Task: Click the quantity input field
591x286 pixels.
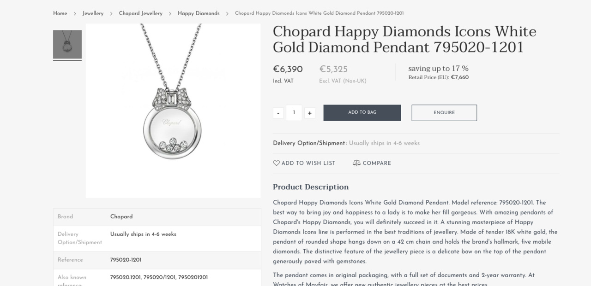Action: (x=294, y=113)
